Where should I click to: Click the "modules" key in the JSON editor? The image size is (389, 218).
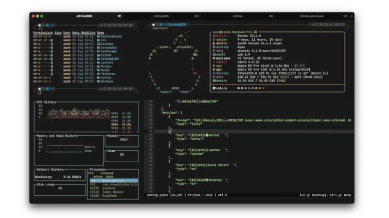170,113
